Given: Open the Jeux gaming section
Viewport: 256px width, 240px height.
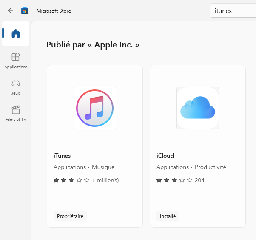Looking at the screenshot, I should pos(16,87).
